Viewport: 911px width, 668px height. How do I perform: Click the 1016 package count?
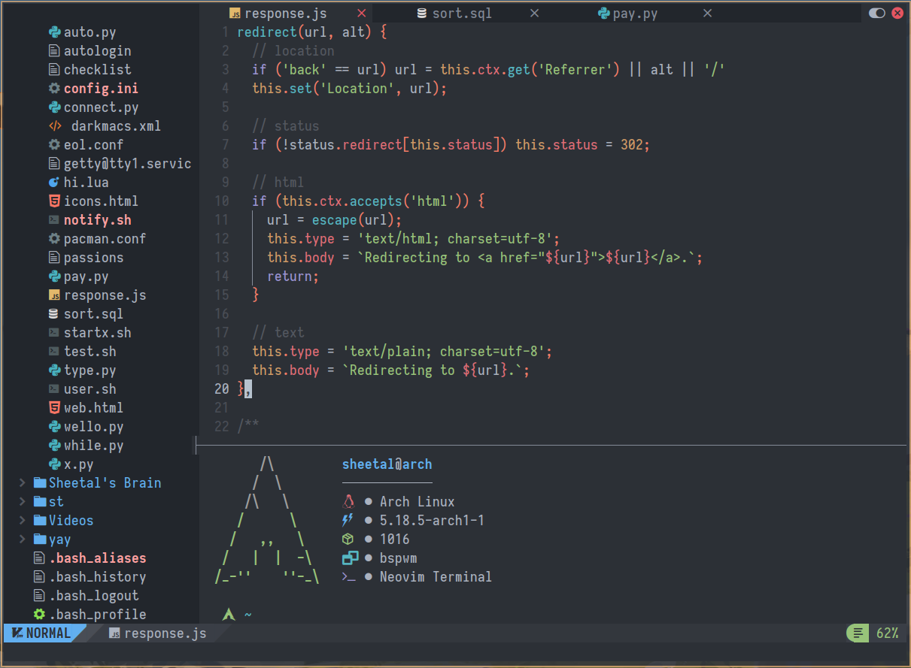(394, 540)
